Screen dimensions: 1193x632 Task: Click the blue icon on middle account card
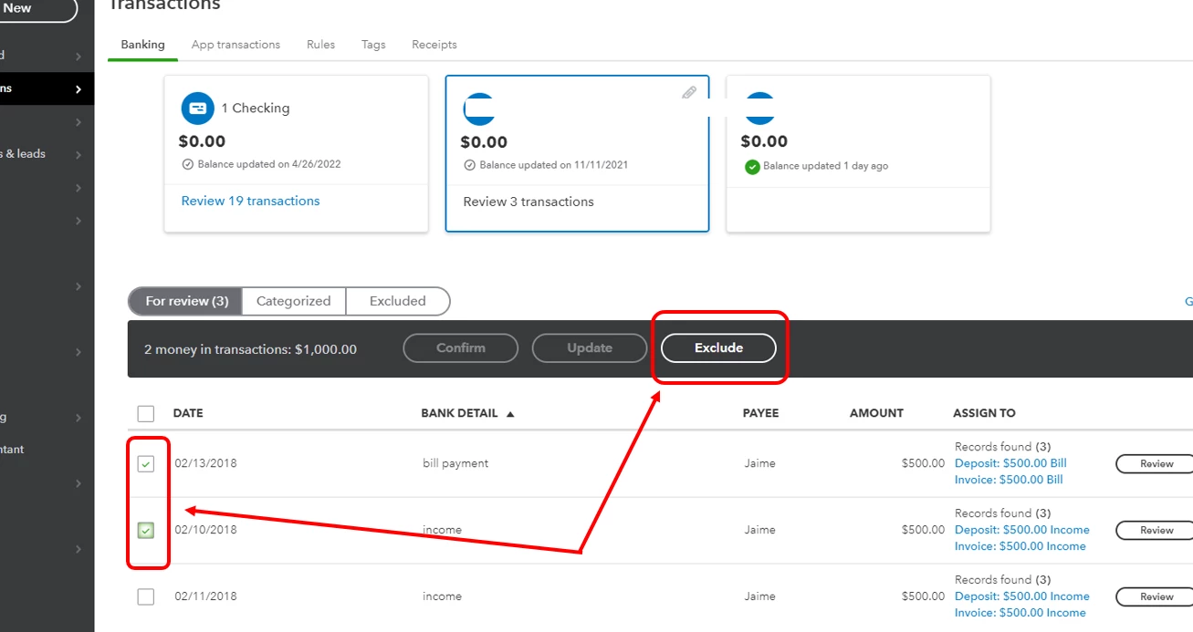tap(479, 109)
